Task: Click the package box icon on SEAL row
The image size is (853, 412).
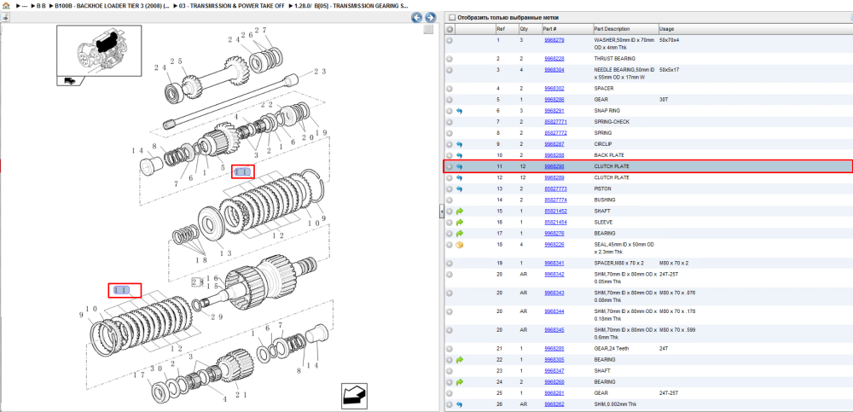Action: click(x=459, y=245)
